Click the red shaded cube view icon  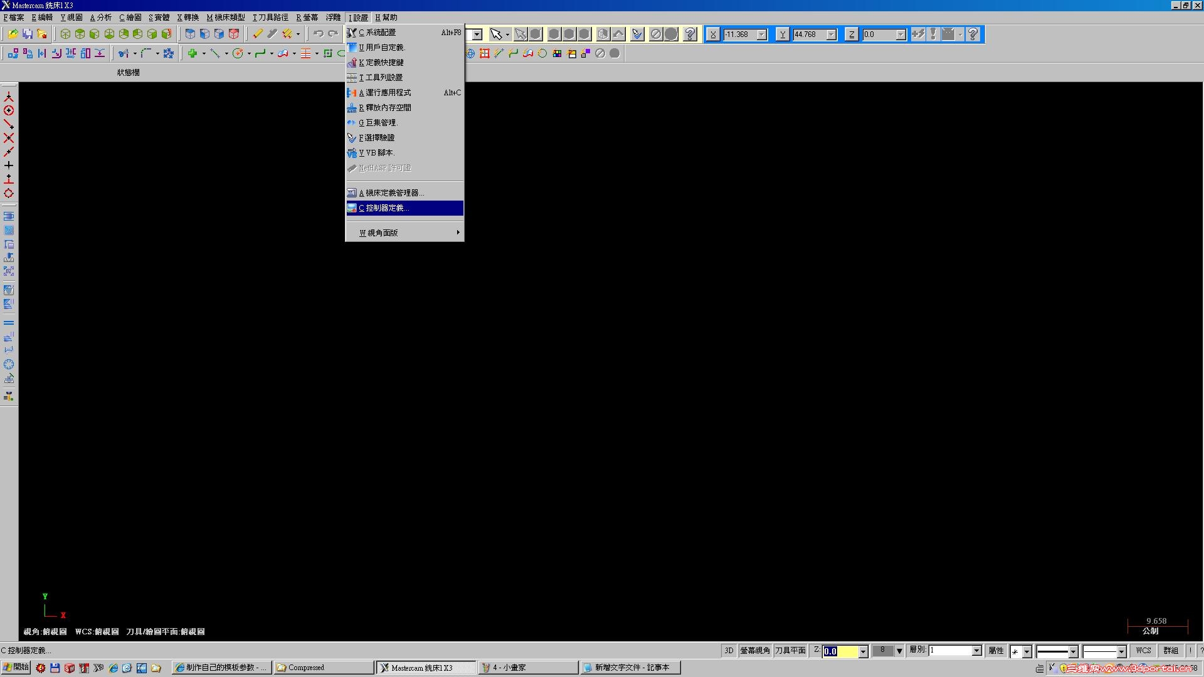(234, 34)
